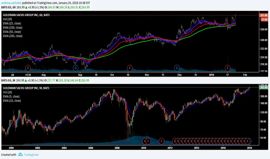Click the 'BATS:GS, M' header above the monthly chart
The image size is (270, 159).
pyautogui.click(x=8, y=80)
